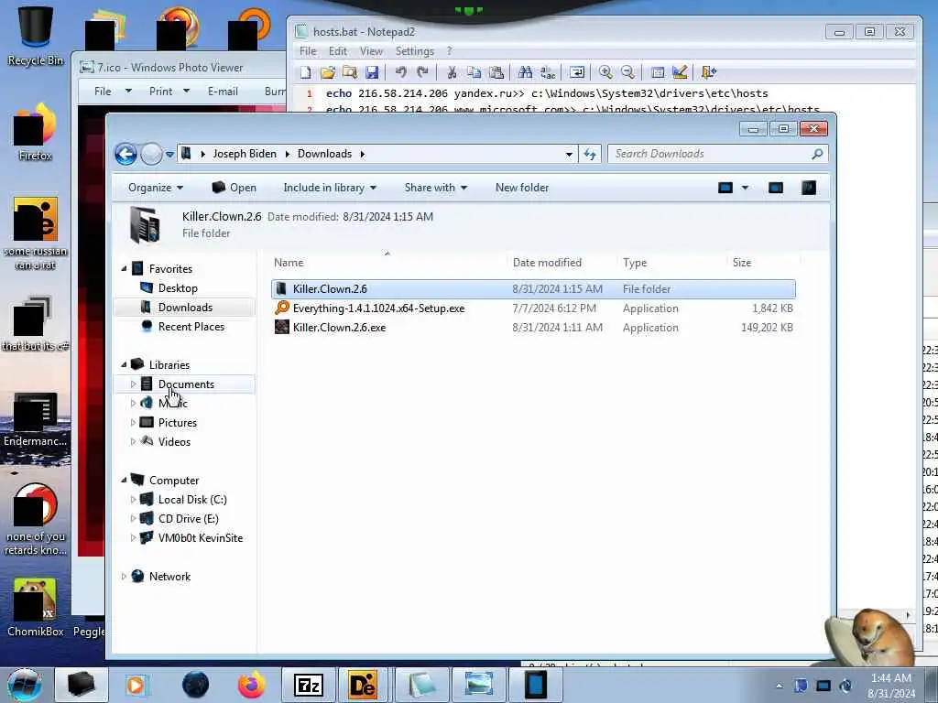Refresh the Downloads folder view

click(590, 154)
